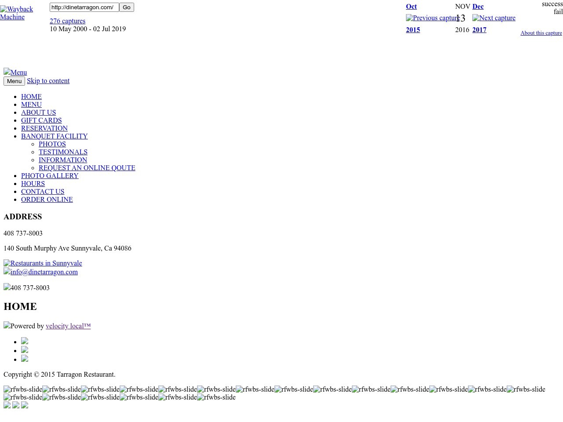Screen dimensions: 563x422
Task: Open the 276 captures link
Action: click(x=67, y=21)
